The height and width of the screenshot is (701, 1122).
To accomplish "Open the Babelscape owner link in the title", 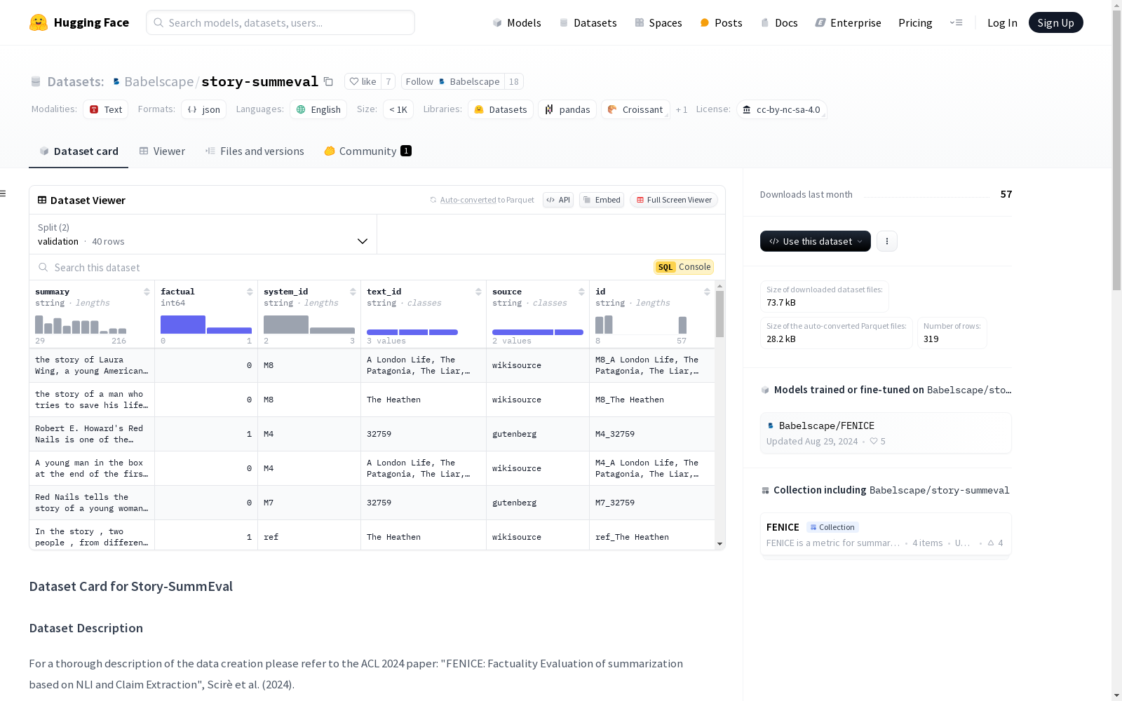I will click(x=159, y=81).
